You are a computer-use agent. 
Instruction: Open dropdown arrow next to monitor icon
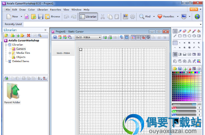coord(189,17)
